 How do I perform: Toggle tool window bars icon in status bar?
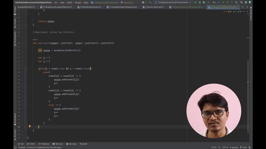(15, 147)
